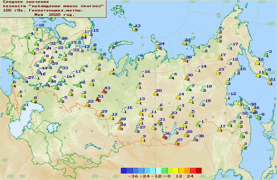Select the station marker labeled 0
The width and height of the screenshot is (277, 180).
93,48
